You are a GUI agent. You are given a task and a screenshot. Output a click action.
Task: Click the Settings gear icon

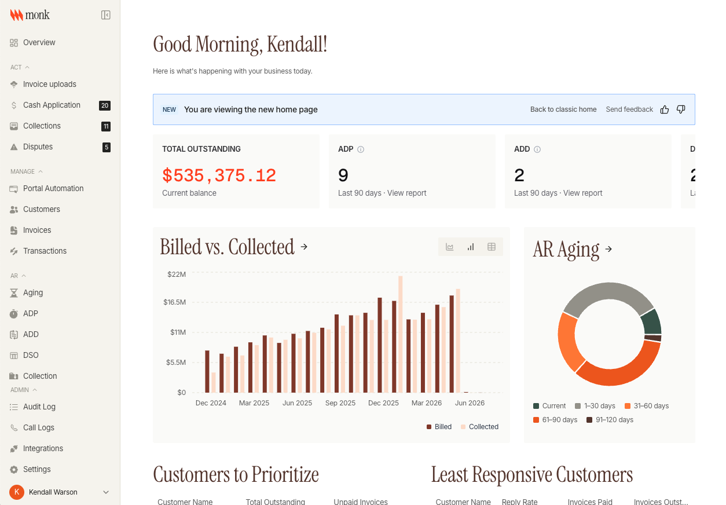click(14, 470)
